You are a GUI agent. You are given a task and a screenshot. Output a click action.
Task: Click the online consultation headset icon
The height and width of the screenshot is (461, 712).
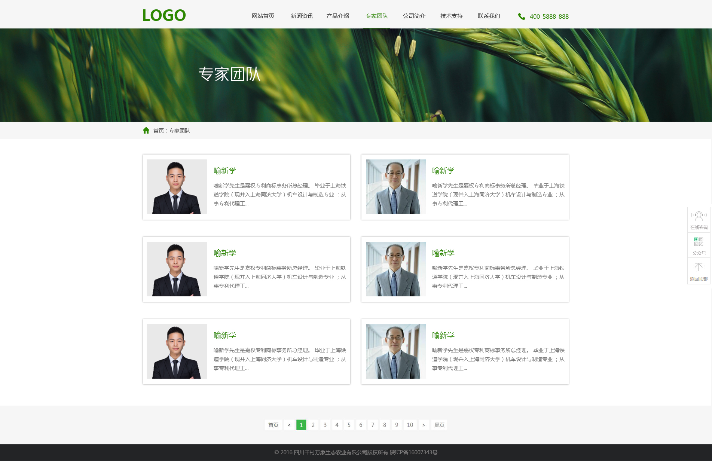coord(699,216)
